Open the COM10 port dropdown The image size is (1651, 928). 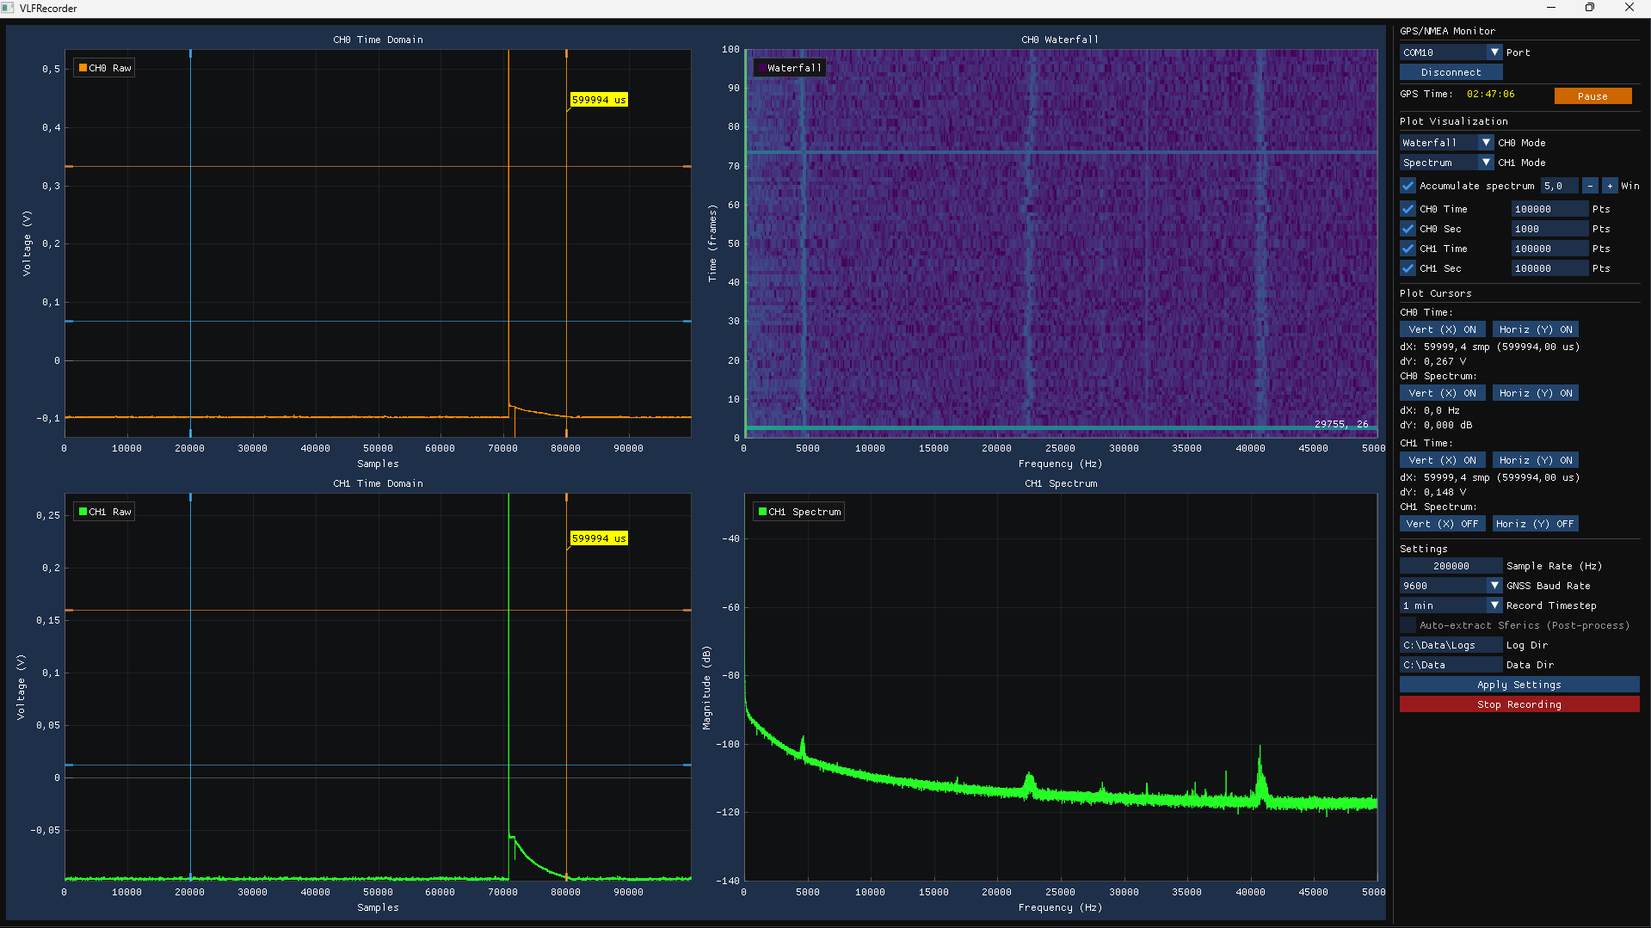1451,52
